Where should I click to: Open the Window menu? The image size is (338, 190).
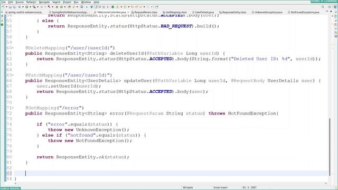(86, 2)
